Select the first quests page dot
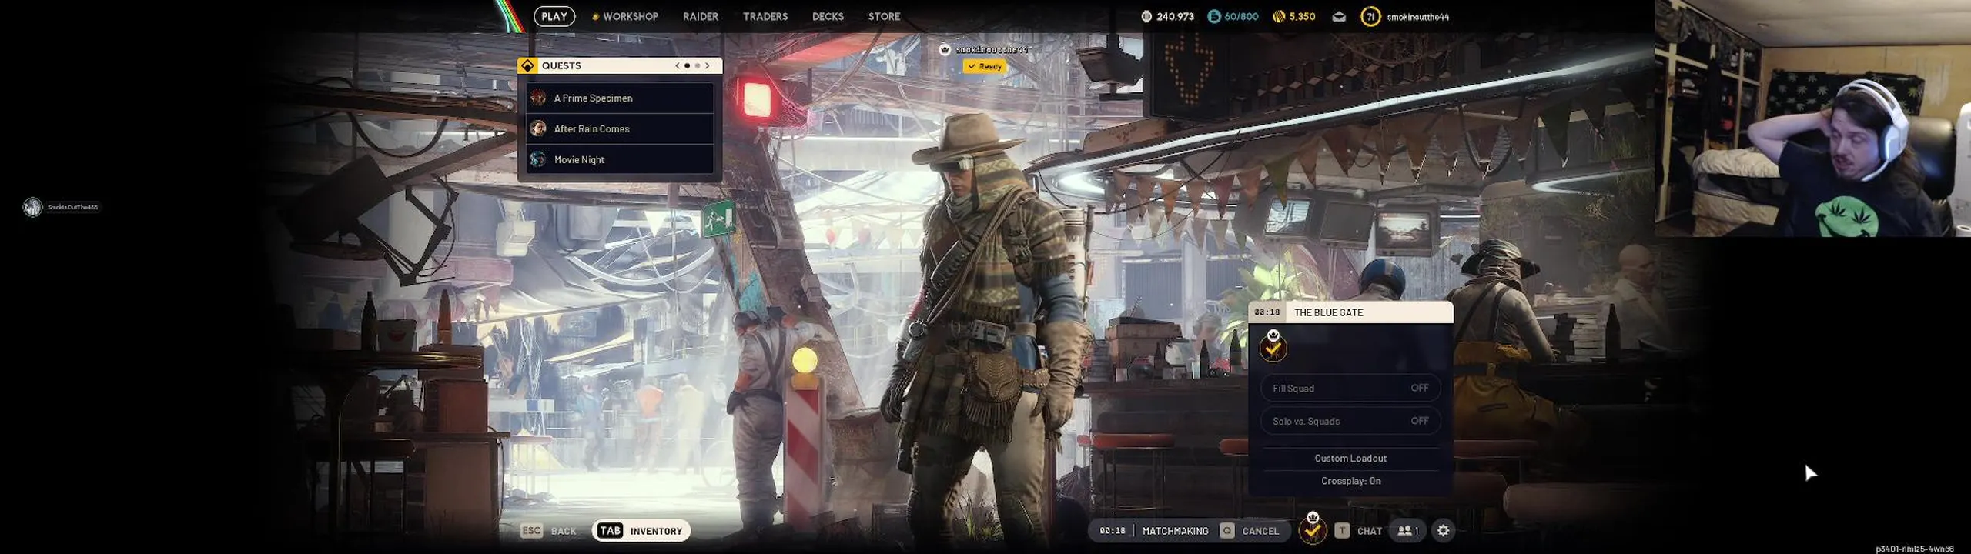This screenshot has height=554, width=1971. click(x=687, y=65)
